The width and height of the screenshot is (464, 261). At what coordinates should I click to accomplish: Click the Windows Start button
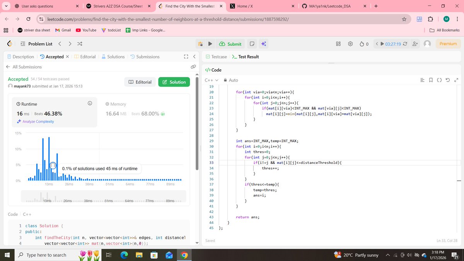click(x=7, y=255)
